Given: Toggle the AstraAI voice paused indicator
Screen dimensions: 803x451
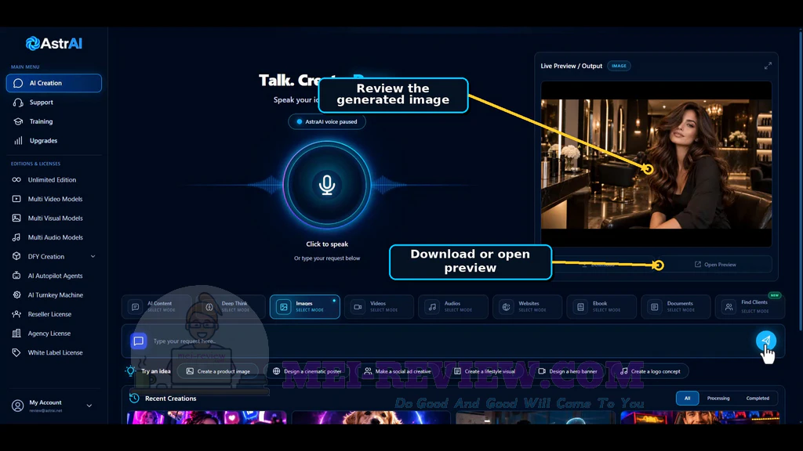Looking at the screenshot, I should [x=327, y=121].
